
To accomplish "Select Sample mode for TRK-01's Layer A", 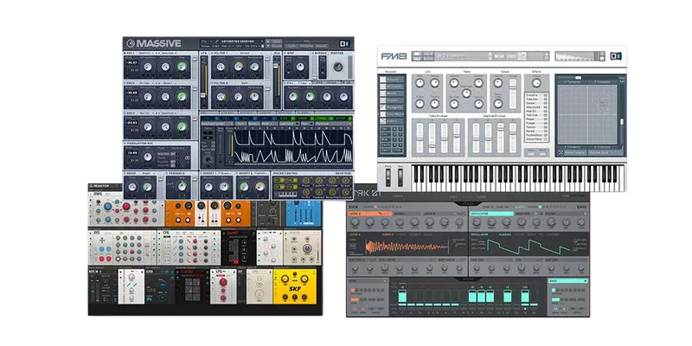I will click(388, 234).
